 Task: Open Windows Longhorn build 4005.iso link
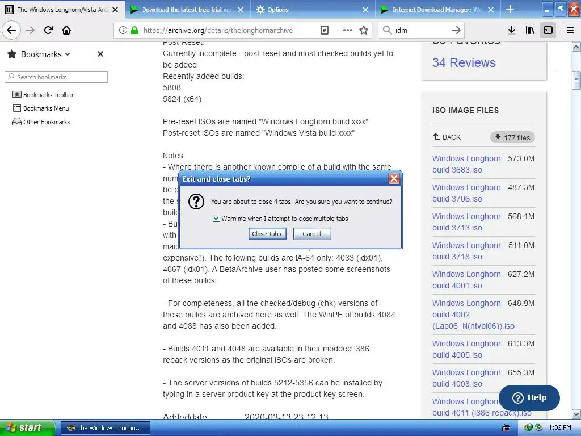click(466, 349)
